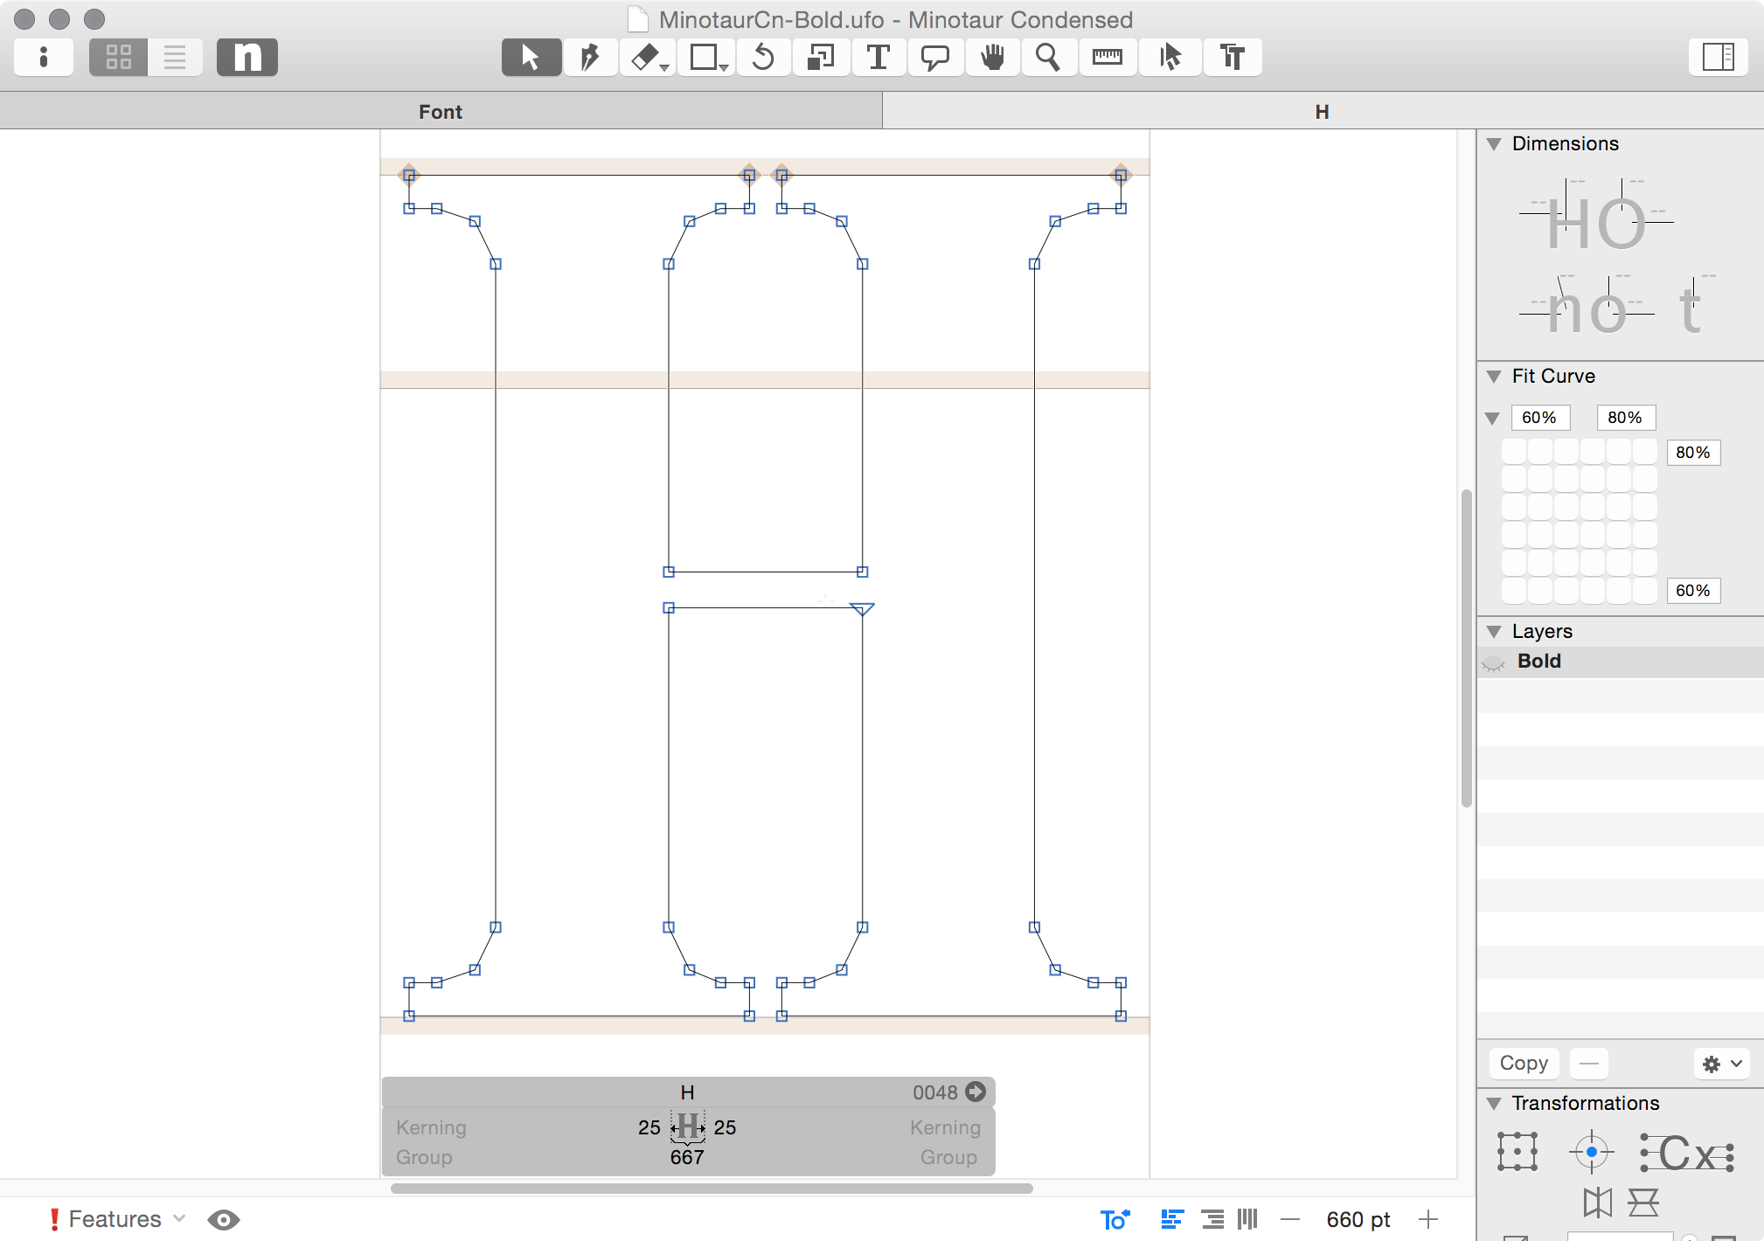This screenshot has width=1764, height=1241.
Task: Flip horizontally using the mirror icon
Action: [x=1598, y=1203]
